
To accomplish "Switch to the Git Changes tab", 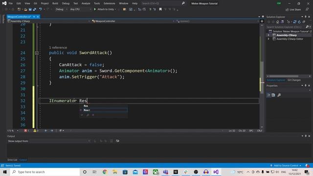I will [294, 80].
